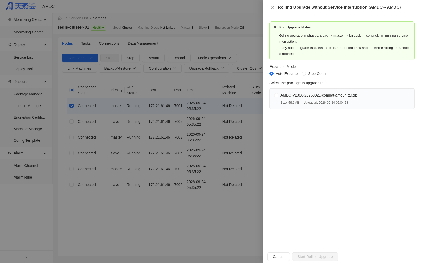The height and width of the screenshot is (263, 421).
Task: Open the Backup/Restore dropdown
Action: tap(120, 68)
